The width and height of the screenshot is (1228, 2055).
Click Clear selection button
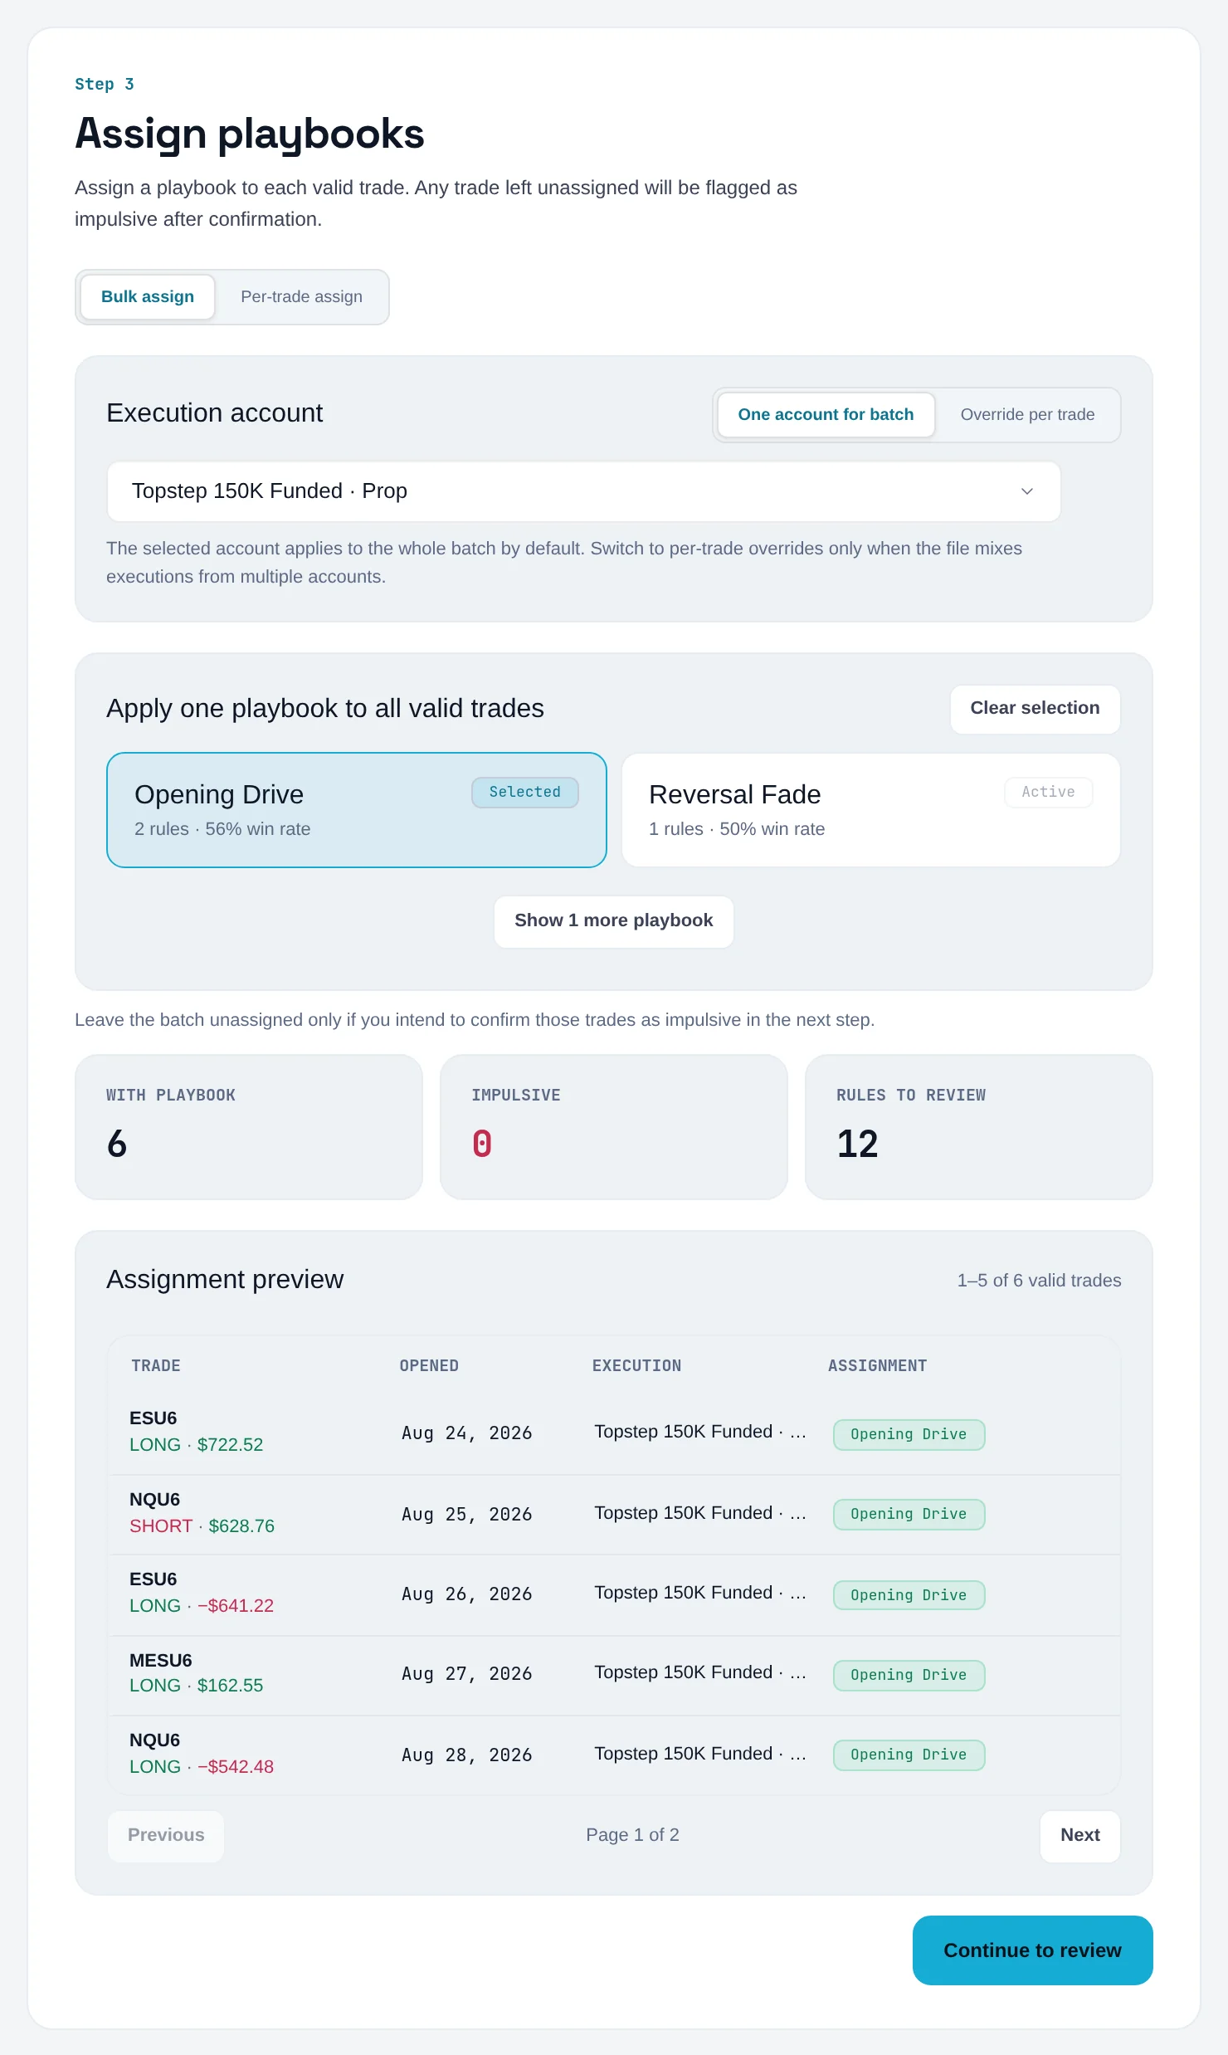point(1035,709)
